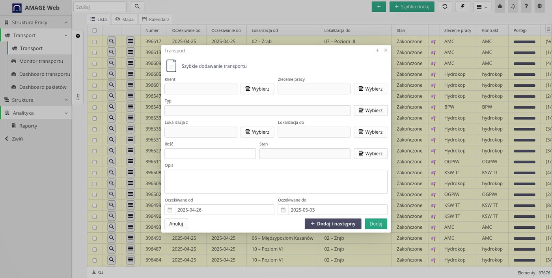Open the settings gear icon

(539, 7)
